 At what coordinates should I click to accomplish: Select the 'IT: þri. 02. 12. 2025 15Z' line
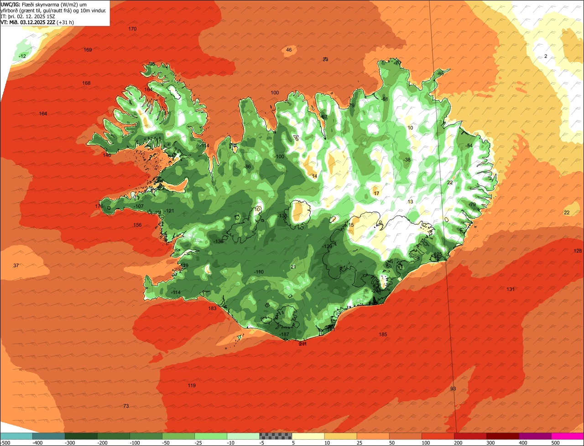pos(28,16)
